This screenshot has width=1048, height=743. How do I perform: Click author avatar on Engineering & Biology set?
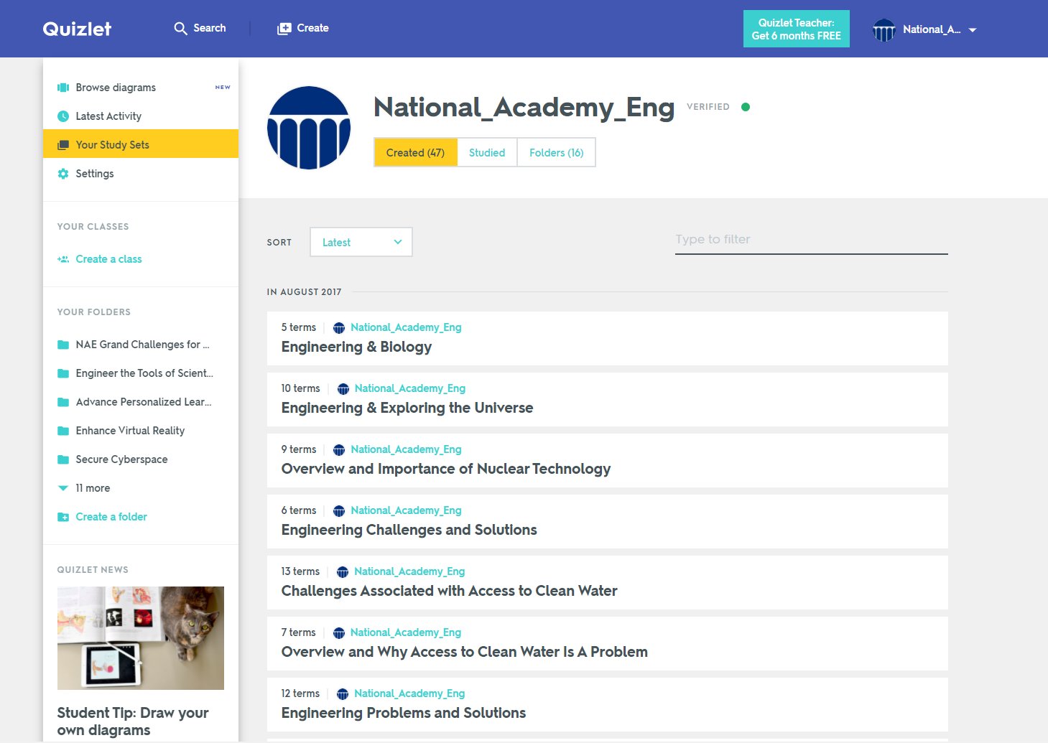point(339,328)
